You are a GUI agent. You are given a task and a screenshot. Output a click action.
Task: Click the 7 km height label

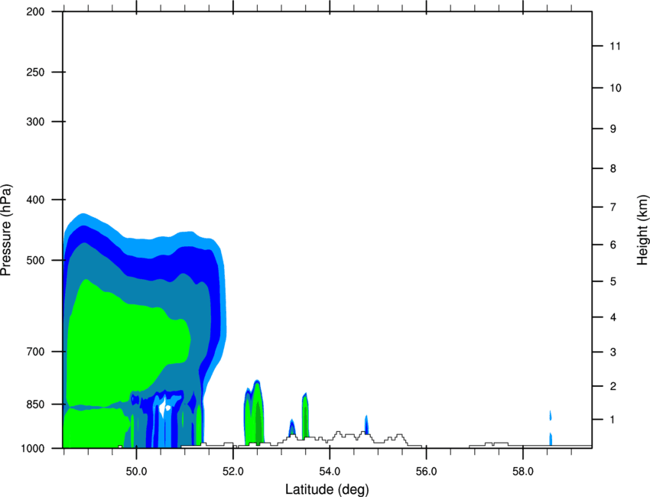[613, 207]
